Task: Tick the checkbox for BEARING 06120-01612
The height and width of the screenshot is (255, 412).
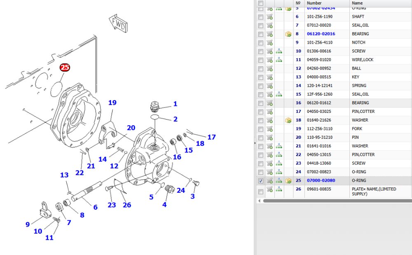Action: pos(261,103)
